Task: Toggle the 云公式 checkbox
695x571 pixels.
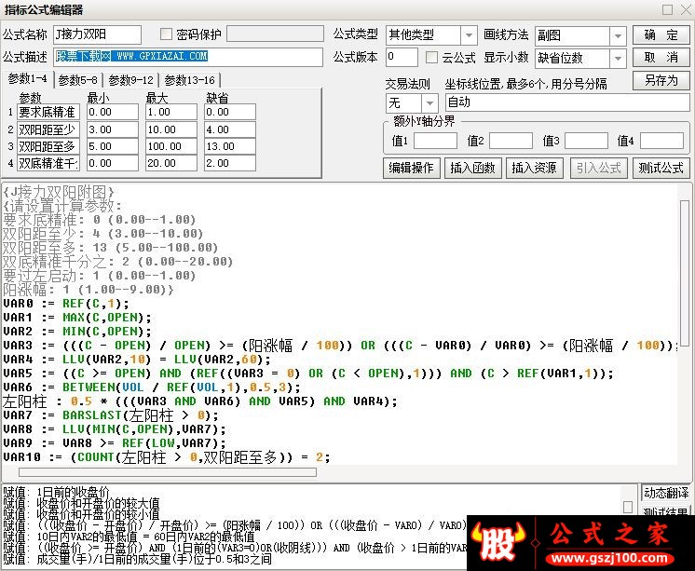Action: click(x=431, y=58)
